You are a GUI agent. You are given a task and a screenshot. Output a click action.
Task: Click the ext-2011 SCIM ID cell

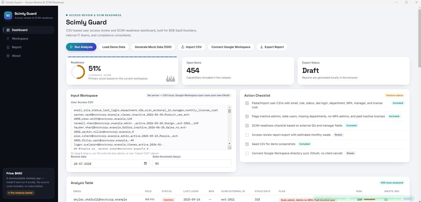pos(228,199)
